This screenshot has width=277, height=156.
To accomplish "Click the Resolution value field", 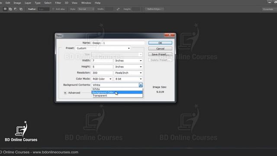I will coord(102,73).
